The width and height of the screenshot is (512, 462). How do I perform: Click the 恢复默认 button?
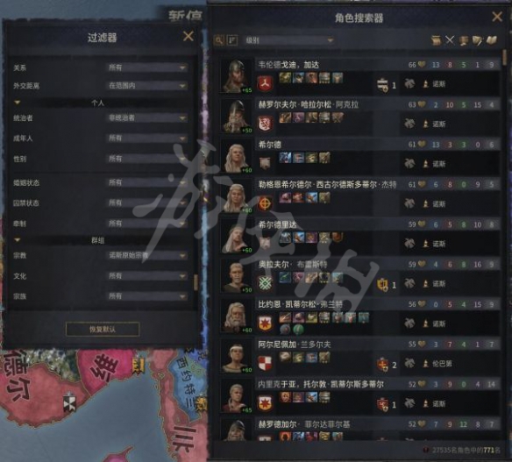tap(103, 329)
